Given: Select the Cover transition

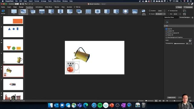Looking at the screenshot, I should tap(116, 12).
